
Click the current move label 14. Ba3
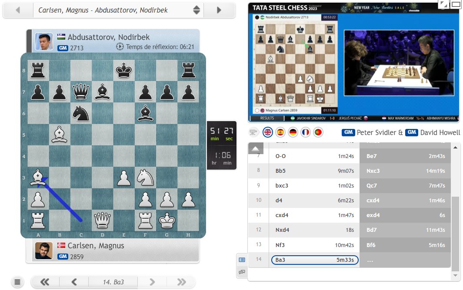tap(113, 282)
